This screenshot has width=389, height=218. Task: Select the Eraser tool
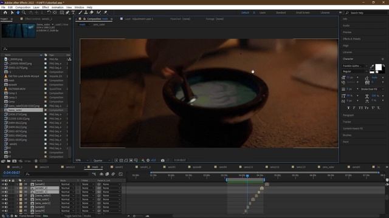tap(92, 12)
